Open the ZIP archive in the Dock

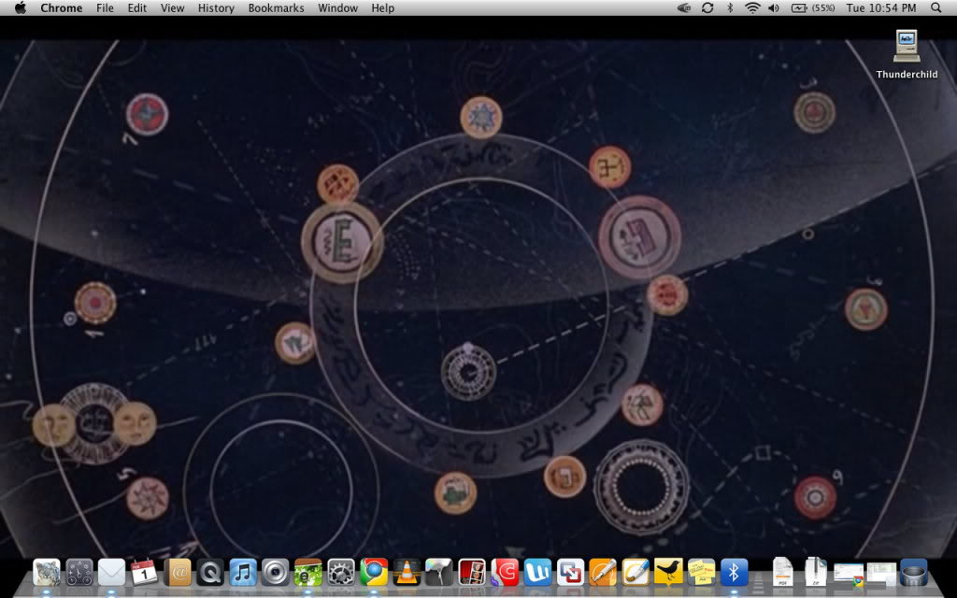point(815,572)
